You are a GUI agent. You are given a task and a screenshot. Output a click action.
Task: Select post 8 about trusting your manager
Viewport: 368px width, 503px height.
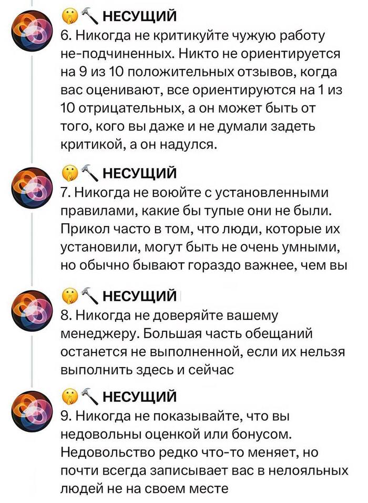pyautogui.click(x=200, y=342)
